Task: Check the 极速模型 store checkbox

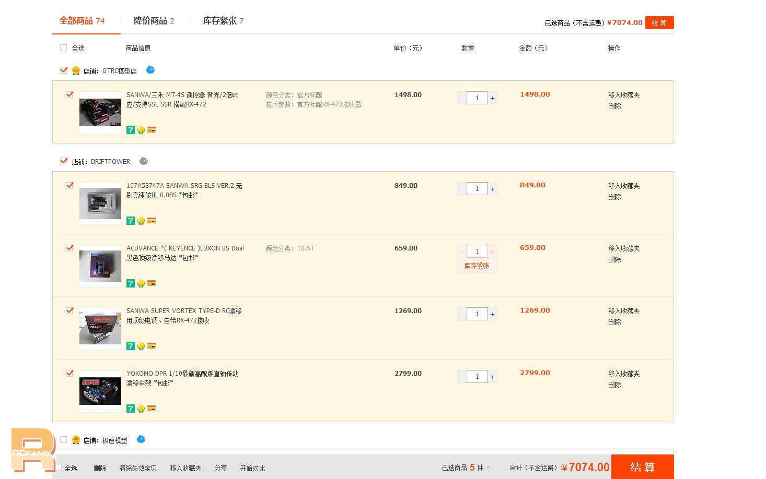Action: tap(64, 439)
